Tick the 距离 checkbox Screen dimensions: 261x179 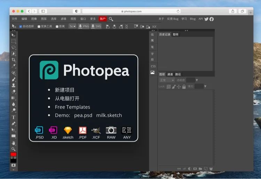click(57, 26)
